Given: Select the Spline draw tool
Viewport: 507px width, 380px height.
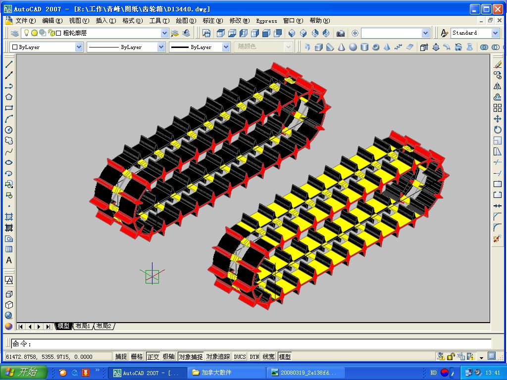Looking at the screenshot, I should [9, 151].
